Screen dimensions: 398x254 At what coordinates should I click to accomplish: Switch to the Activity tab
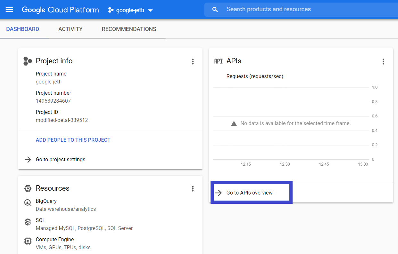pos(70,29)
